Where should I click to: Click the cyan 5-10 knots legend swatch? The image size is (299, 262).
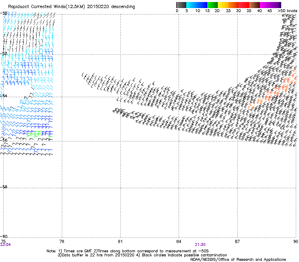[x=191, y=5]
